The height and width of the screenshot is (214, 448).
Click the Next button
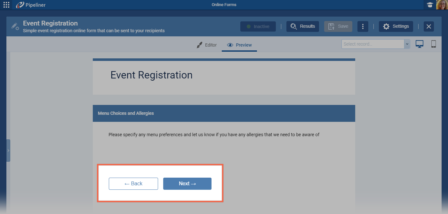click(187, 184)
